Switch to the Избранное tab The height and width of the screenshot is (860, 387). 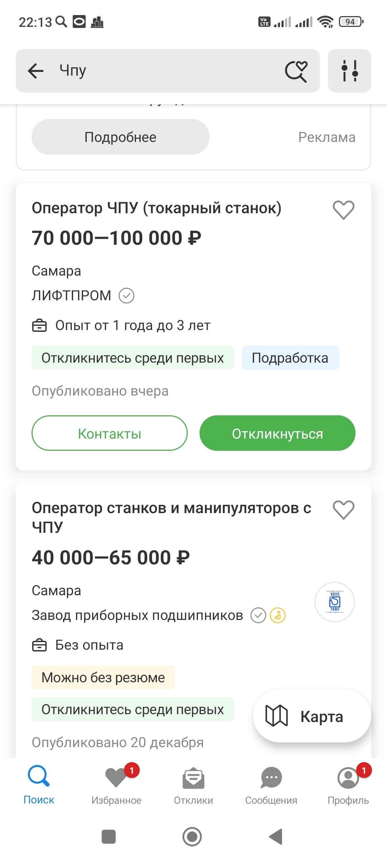click(x=116, y=785)
